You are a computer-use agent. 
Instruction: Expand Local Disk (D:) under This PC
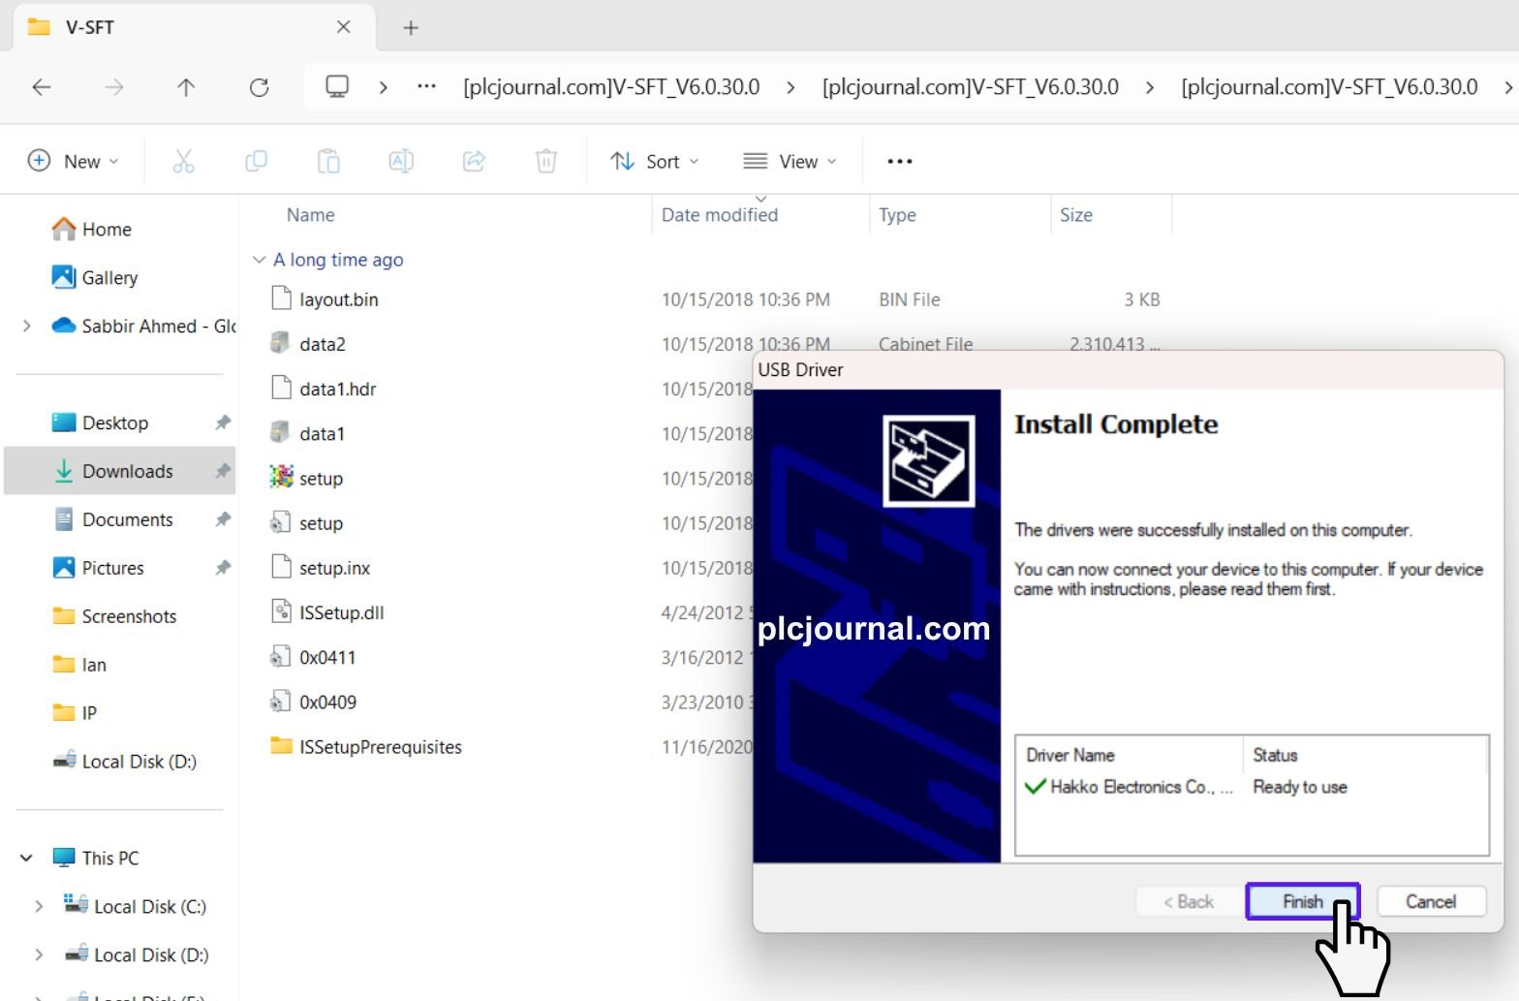tap(39, 955)
